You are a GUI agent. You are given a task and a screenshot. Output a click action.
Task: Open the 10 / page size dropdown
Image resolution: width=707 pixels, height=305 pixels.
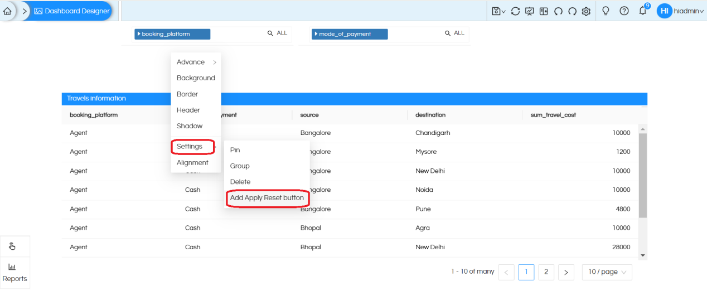coord(607,272)
